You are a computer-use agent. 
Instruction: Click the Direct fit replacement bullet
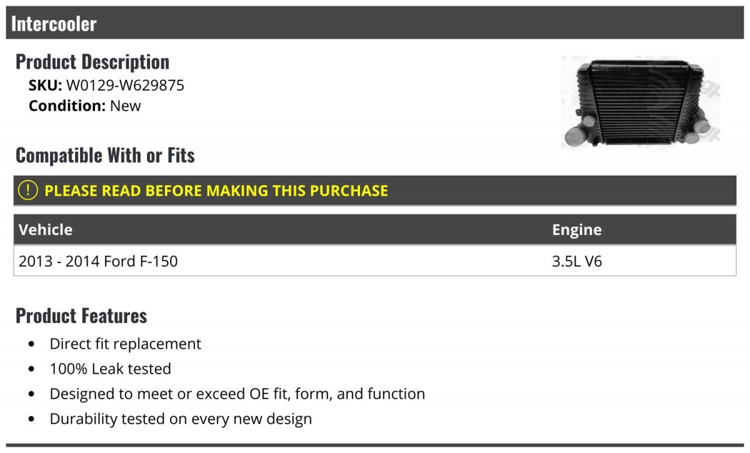coord(126,344)
